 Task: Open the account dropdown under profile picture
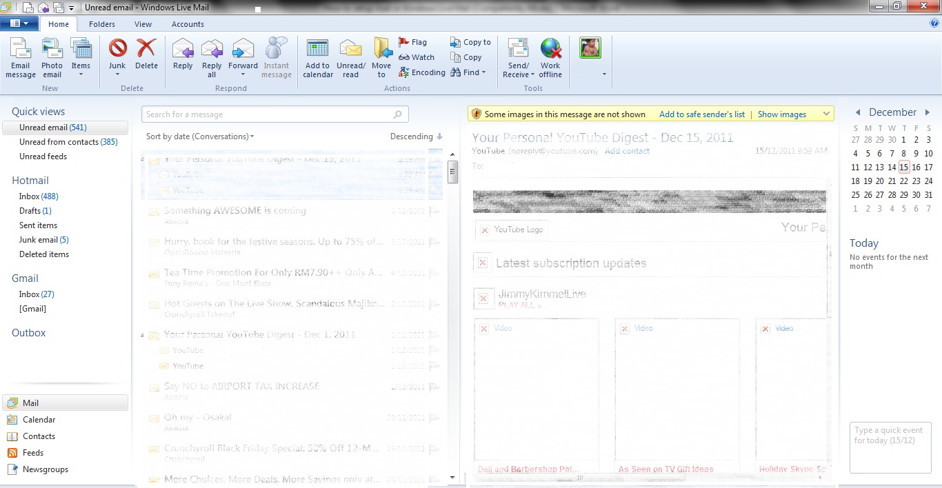(x=604, y=74)
